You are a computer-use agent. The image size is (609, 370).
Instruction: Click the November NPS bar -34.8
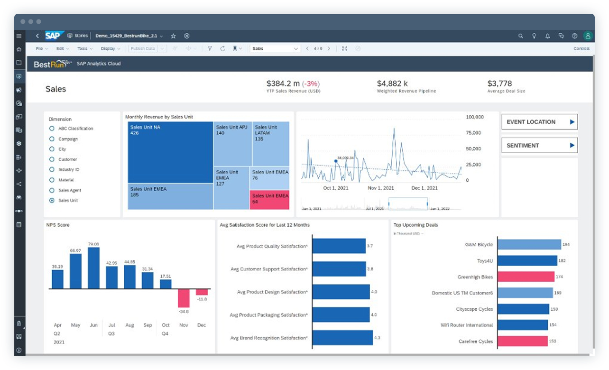click(184, 298)
